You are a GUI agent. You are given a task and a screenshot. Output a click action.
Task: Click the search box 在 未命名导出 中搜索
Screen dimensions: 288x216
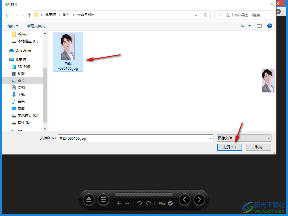pos(243,15)
